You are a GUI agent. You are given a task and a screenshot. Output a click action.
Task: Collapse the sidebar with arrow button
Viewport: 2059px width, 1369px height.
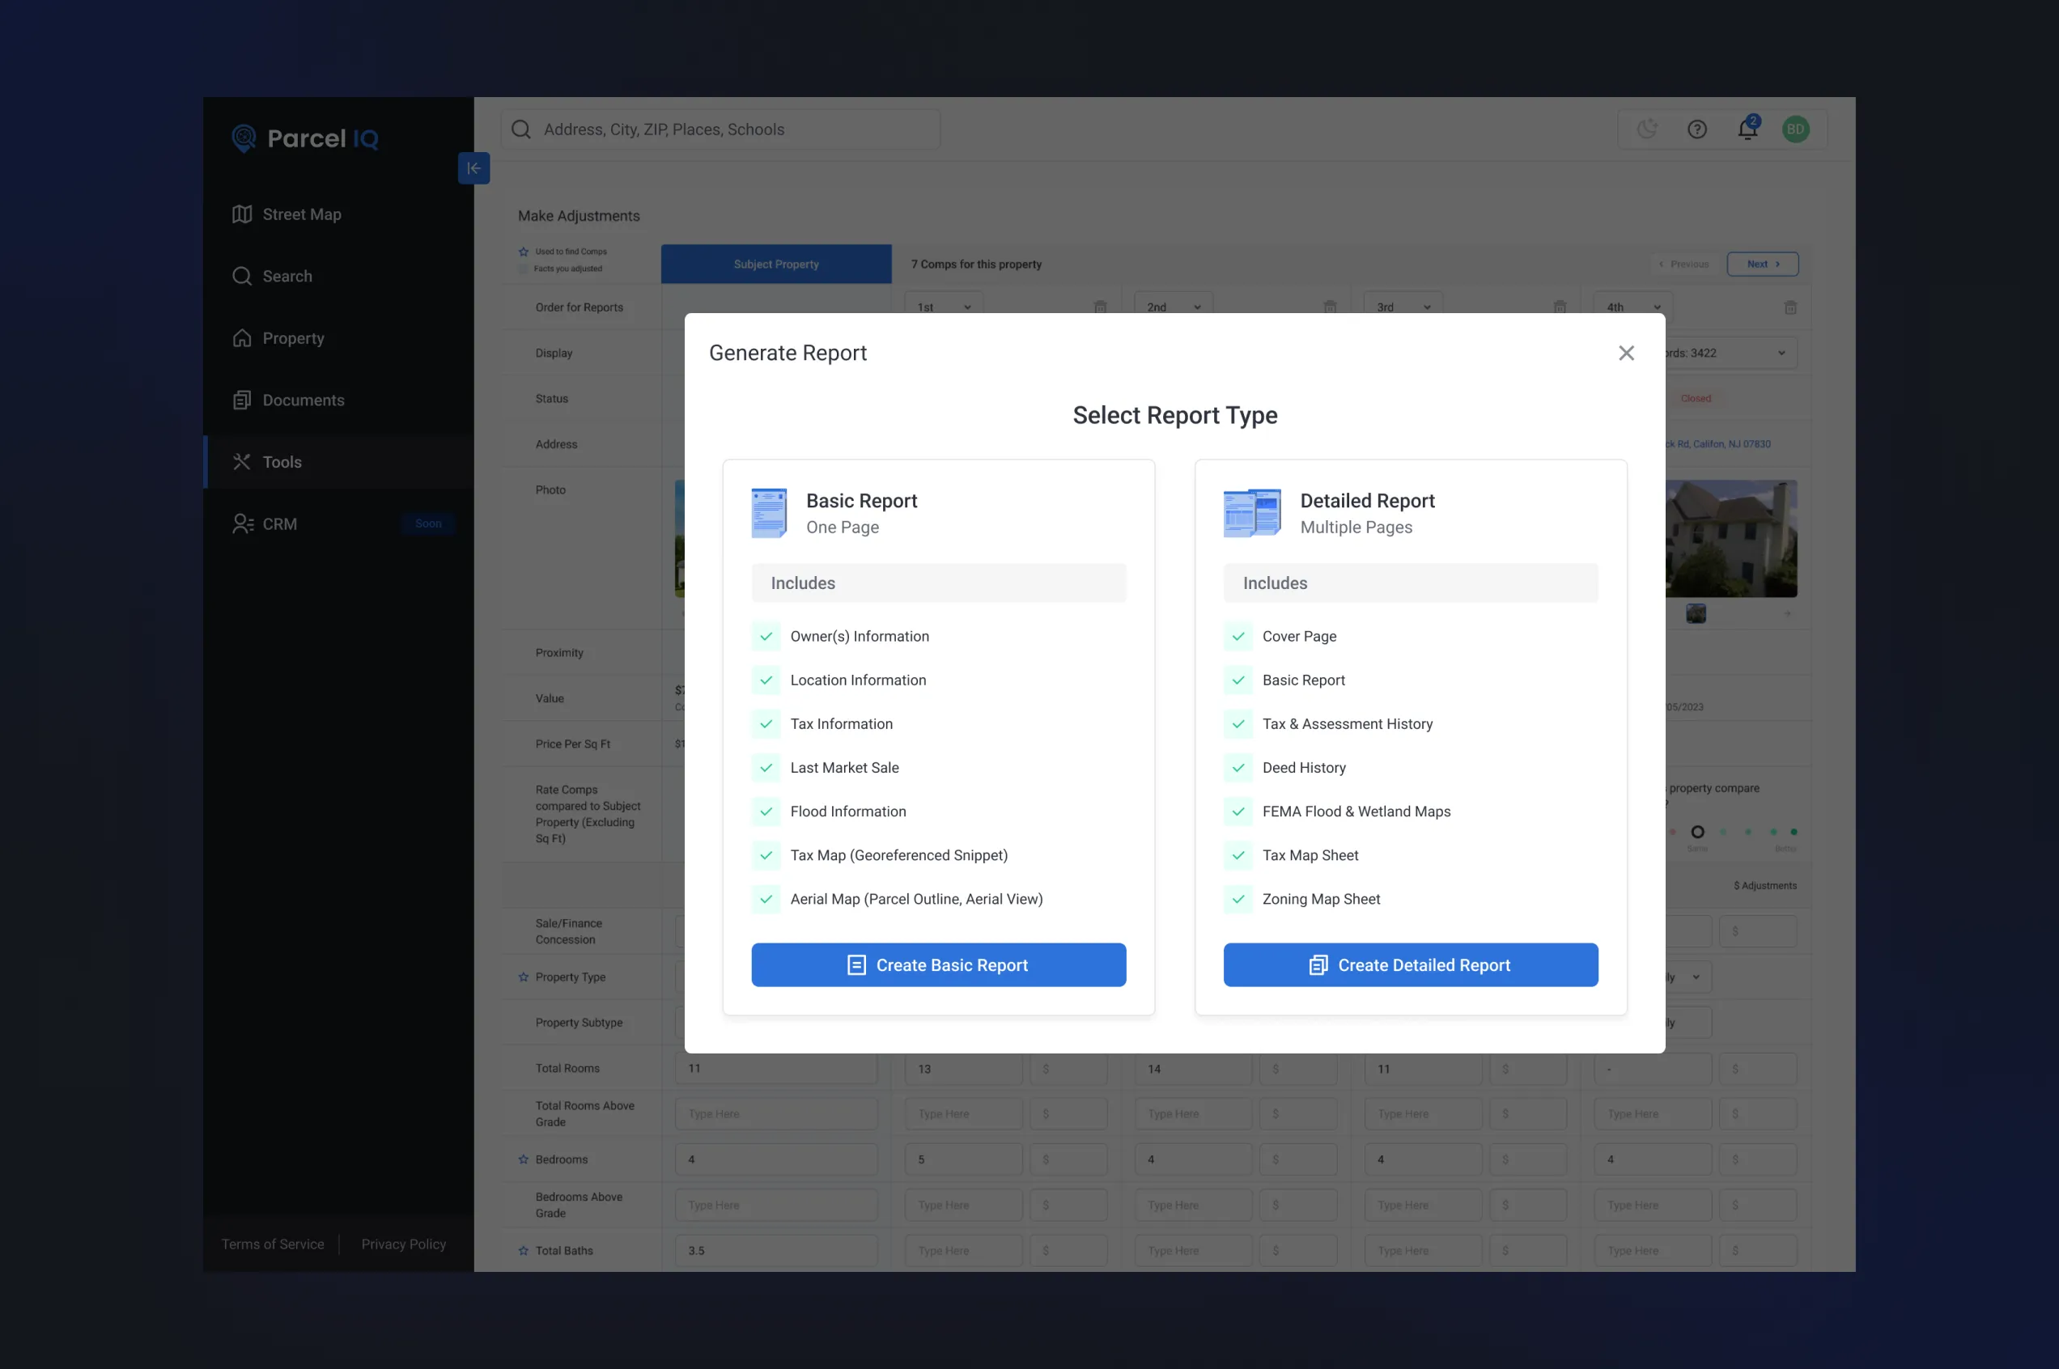[473, 167]
